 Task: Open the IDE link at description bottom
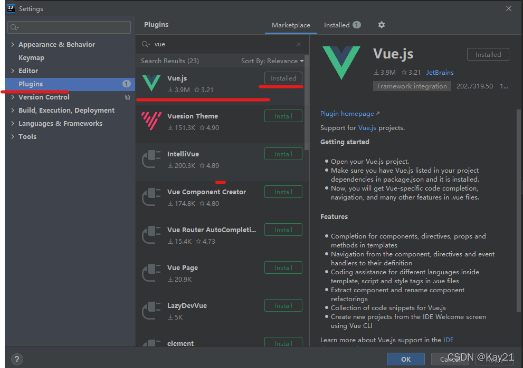pos(448,340)
